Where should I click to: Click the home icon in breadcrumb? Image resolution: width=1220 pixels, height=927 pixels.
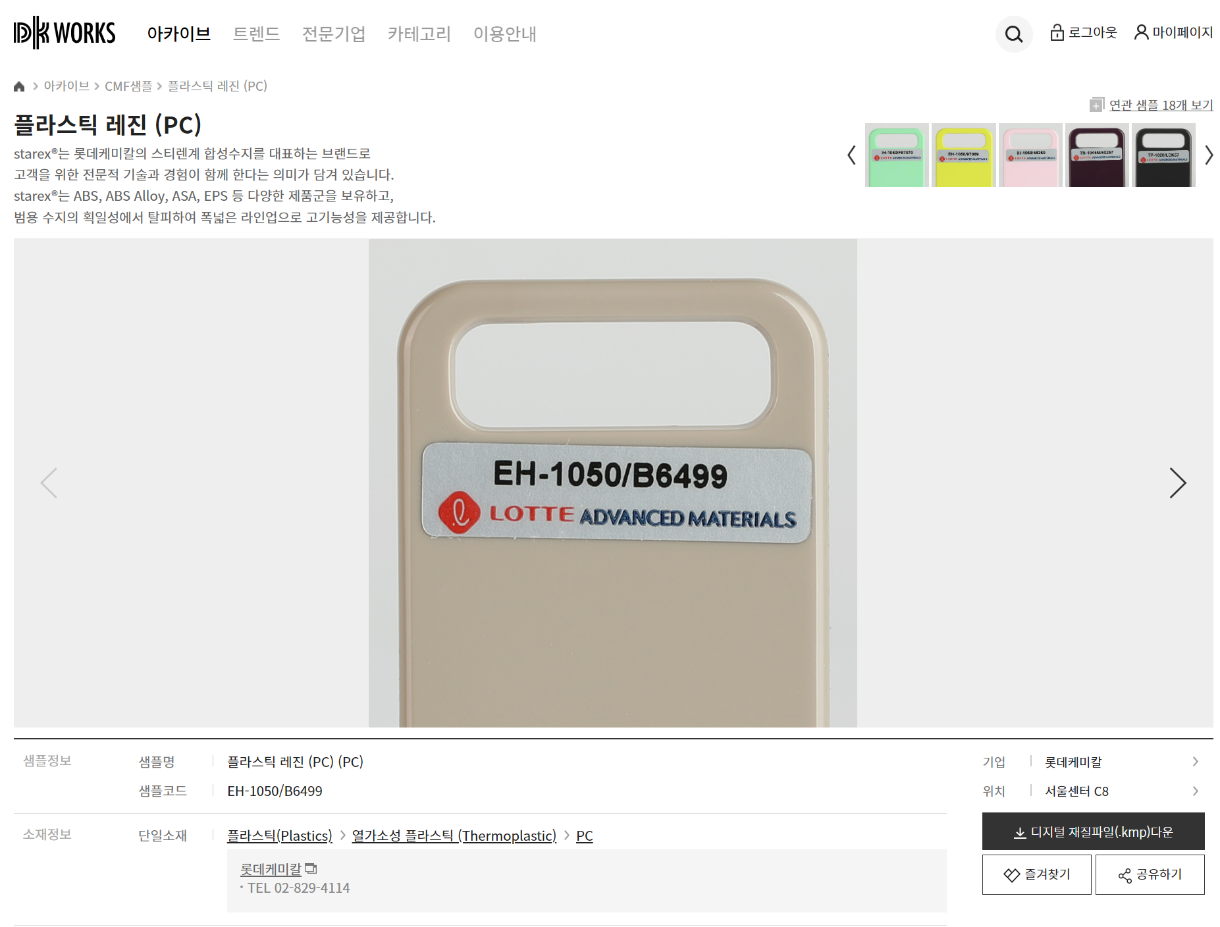click(19, 86)
